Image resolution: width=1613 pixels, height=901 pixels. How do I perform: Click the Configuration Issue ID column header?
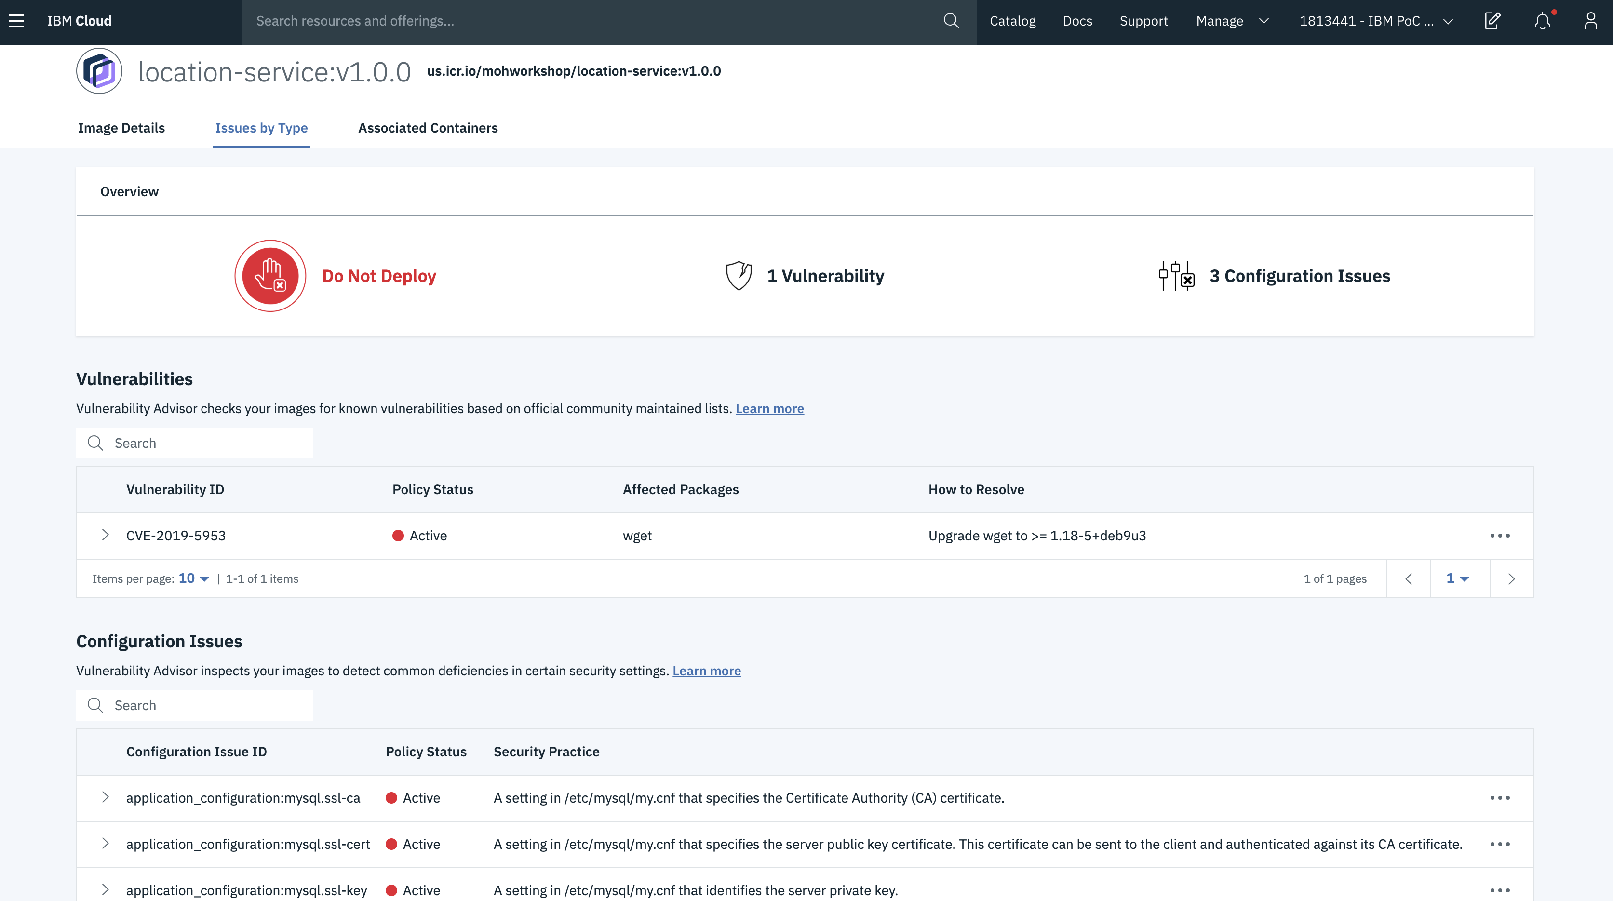(196, 752)
